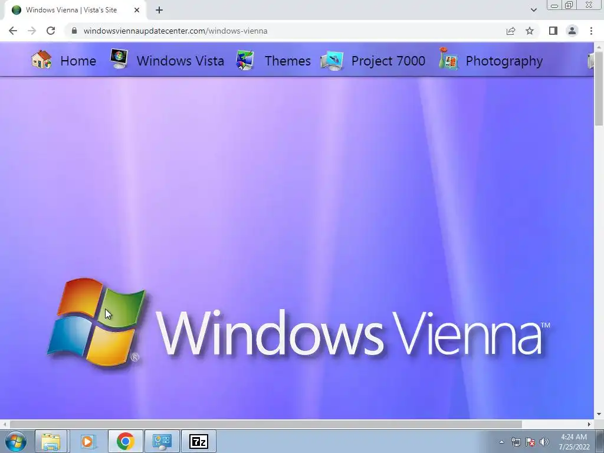Open 7-Zip from the taskbar
Screen dimensions: 604x453
(199, 441)
